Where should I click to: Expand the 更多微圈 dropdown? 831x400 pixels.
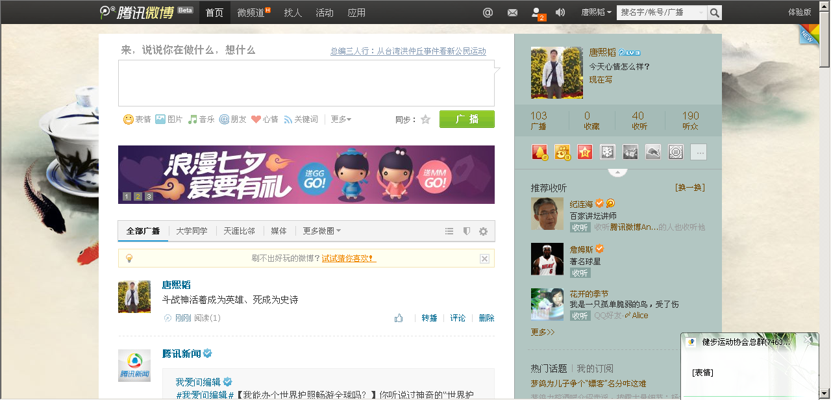(x=322, y=231)
